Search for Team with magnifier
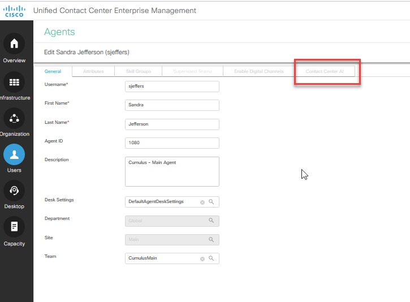Viewport: 410px width, 302px height. [x=211, y=258]
